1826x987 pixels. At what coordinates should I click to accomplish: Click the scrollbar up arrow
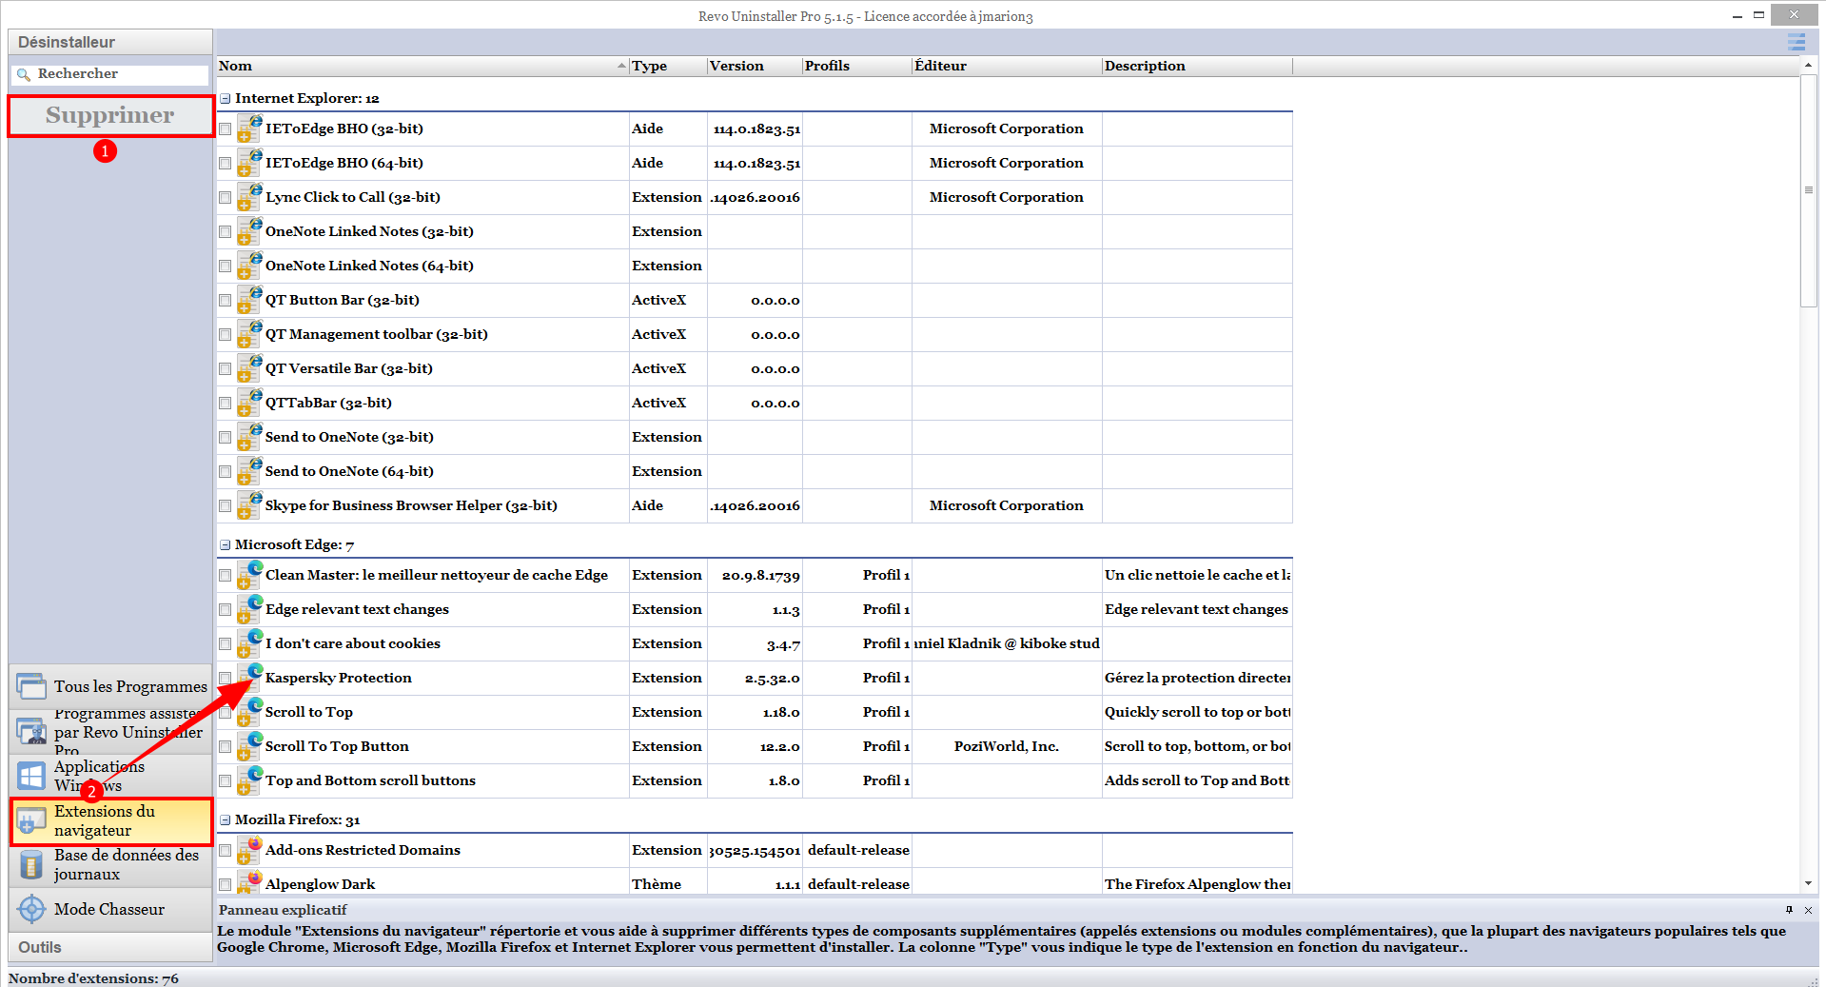pyautogui.click(x=1809, y=66)
